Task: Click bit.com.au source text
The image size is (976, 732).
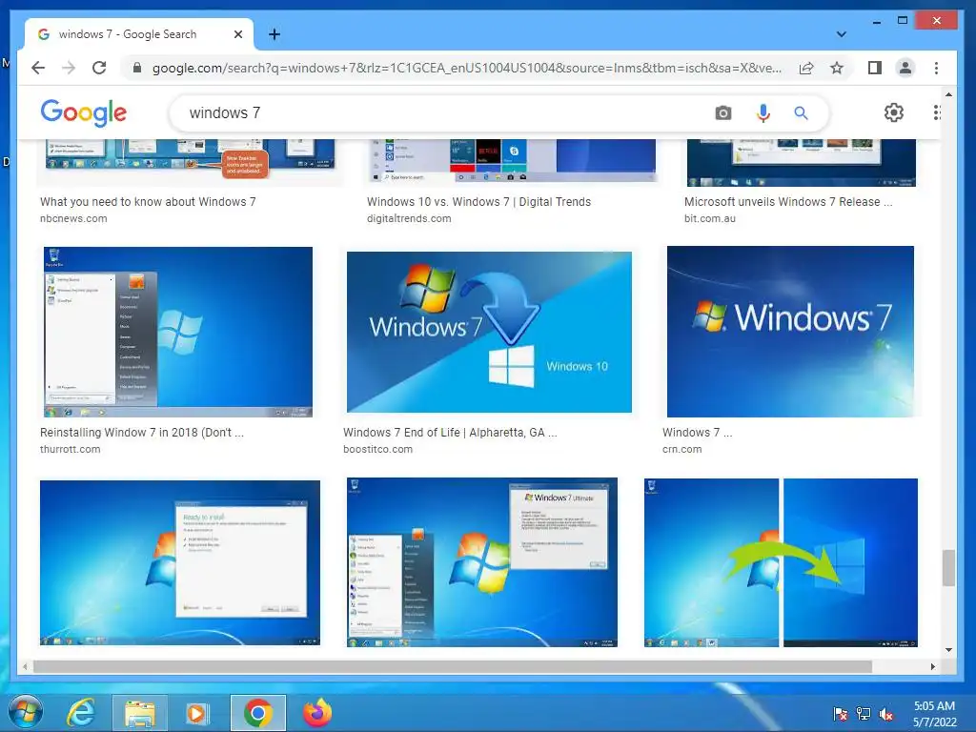Action: (x=709, y=218)
